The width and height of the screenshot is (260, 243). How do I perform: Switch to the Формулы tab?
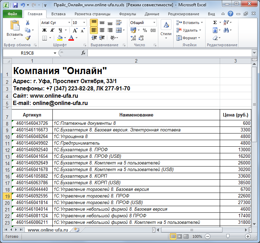tap(127, 14)
